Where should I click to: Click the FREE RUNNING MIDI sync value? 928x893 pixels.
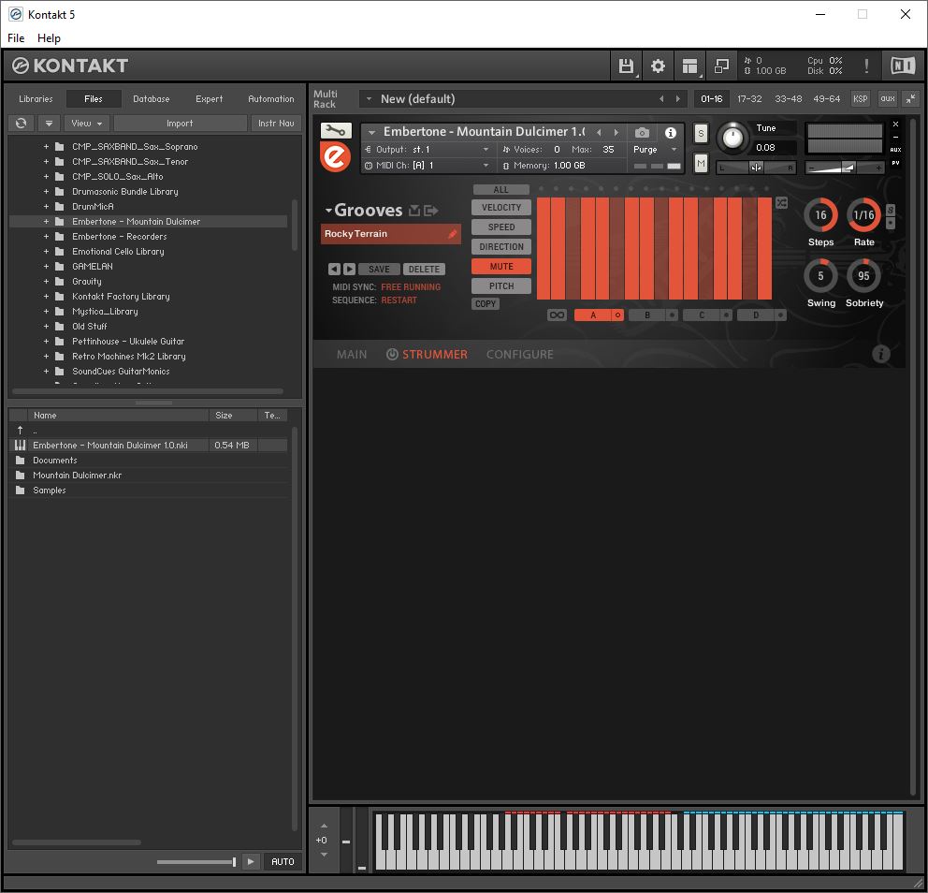[x=411, y=286]
